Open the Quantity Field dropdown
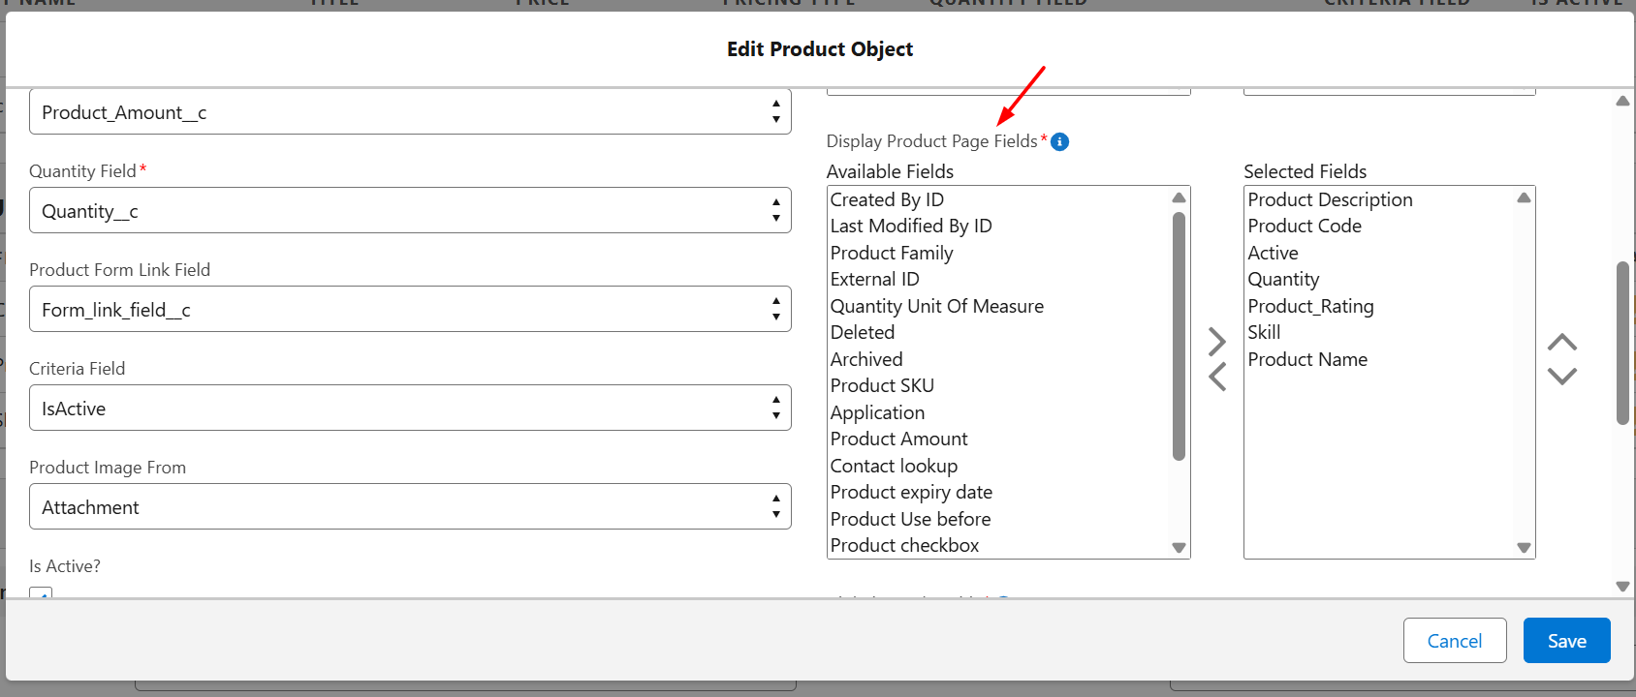The image size is (1636, 697). (410, 211)
